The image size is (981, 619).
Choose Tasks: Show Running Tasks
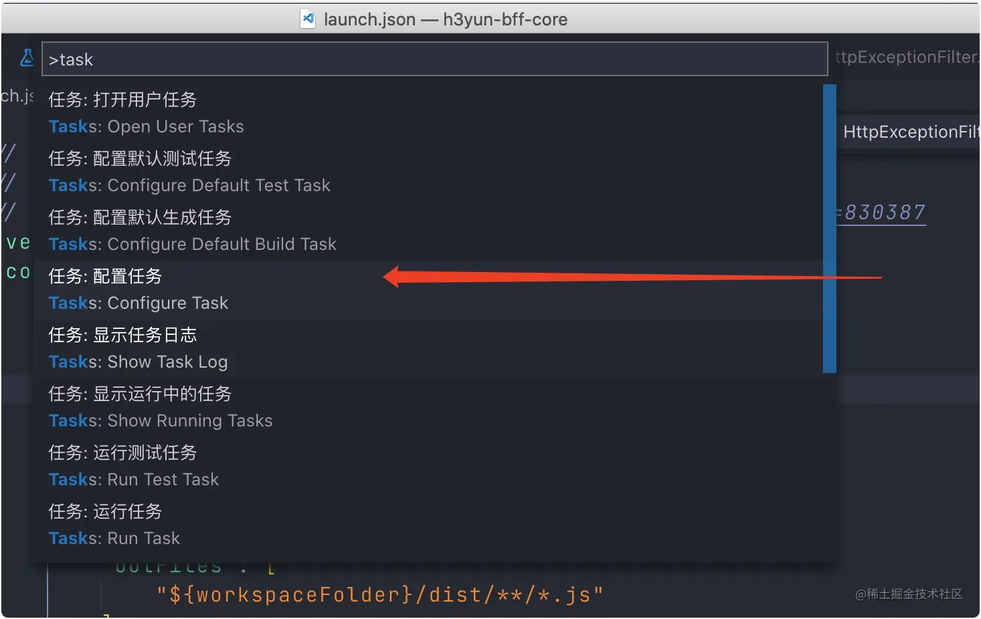point(428,408)
